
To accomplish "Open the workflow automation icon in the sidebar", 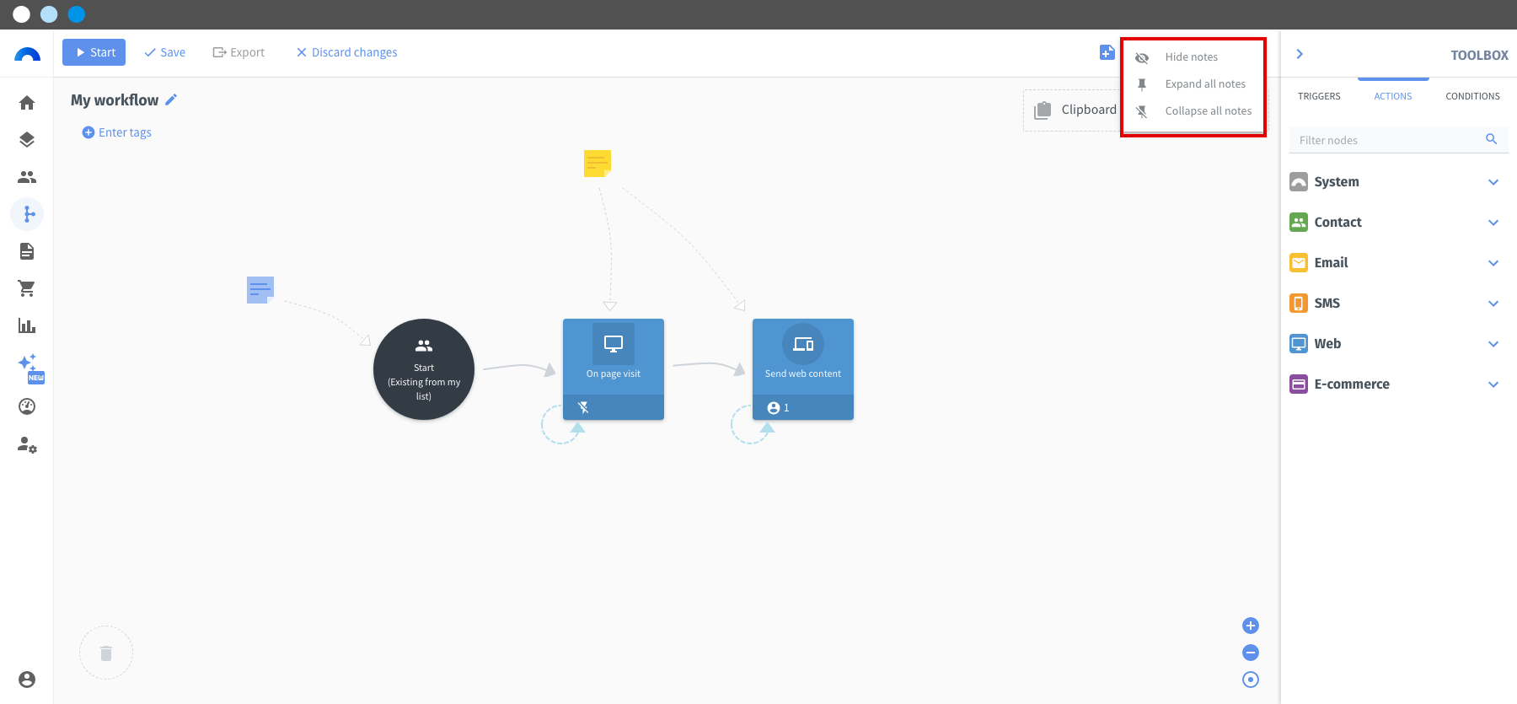I will pyautogui.click(x=27, y=214).
